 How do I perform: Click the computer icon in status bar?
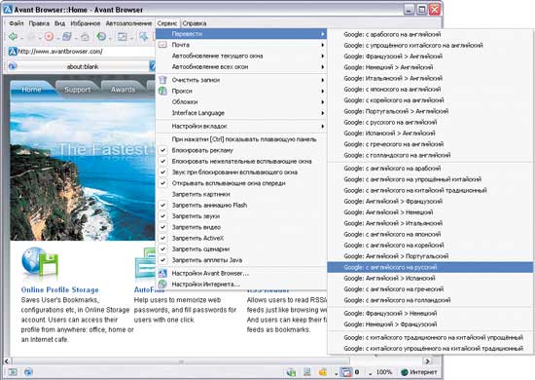(x=307, y=372)
